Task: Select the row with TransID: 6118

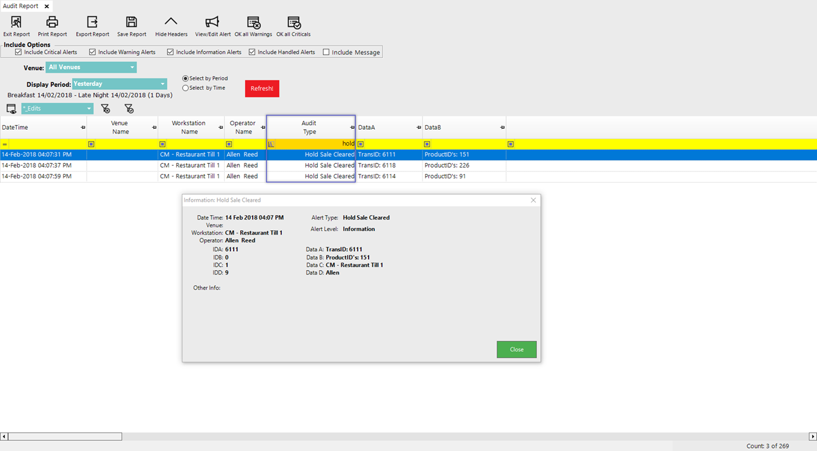Action: tap(376, 166)
